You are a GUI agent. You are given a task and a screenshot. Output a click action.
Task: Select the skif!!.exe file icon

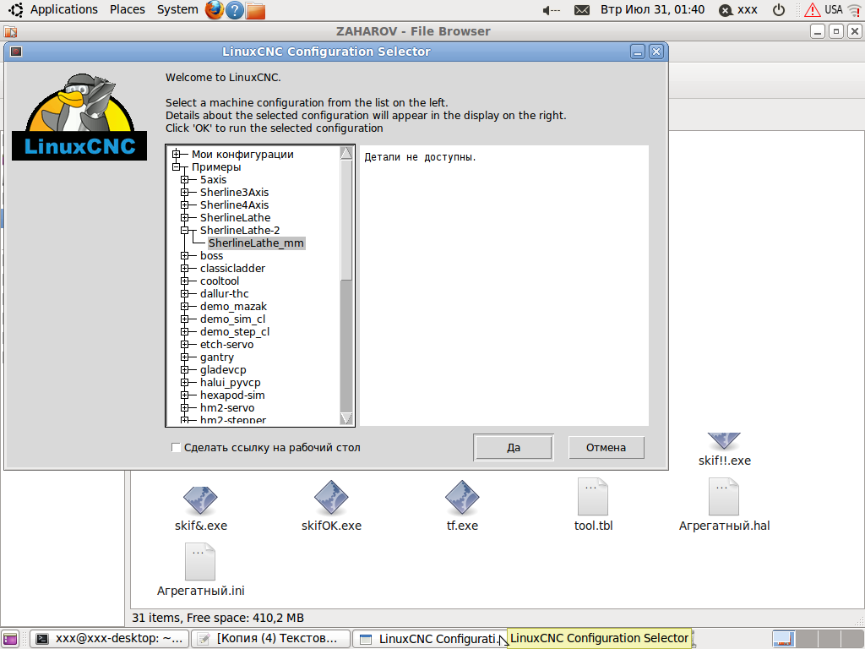(724, 440)
